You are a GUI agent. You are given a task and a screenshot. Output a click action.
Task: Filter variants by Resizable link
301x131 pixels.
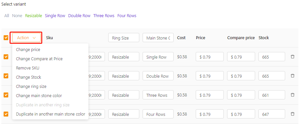point(33,16)
